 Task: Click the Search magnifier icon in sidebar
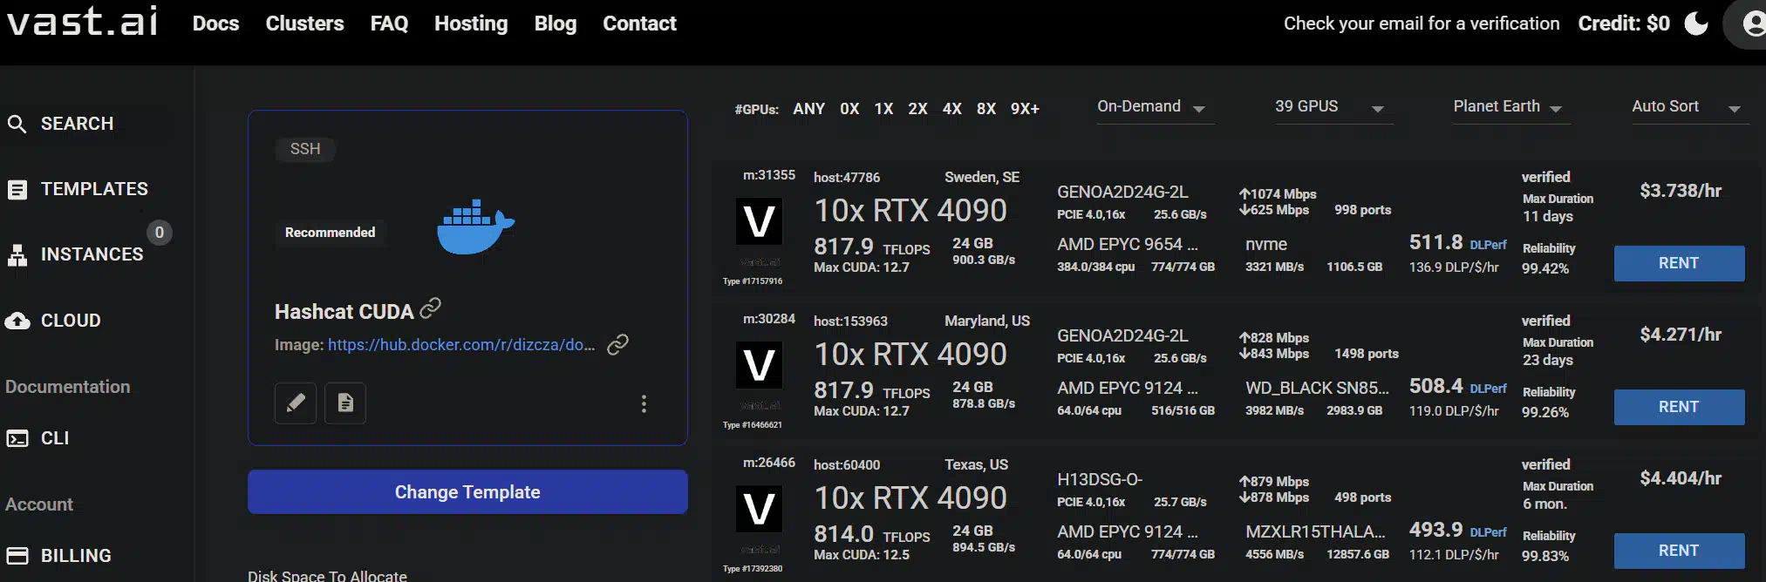(17, 124)
